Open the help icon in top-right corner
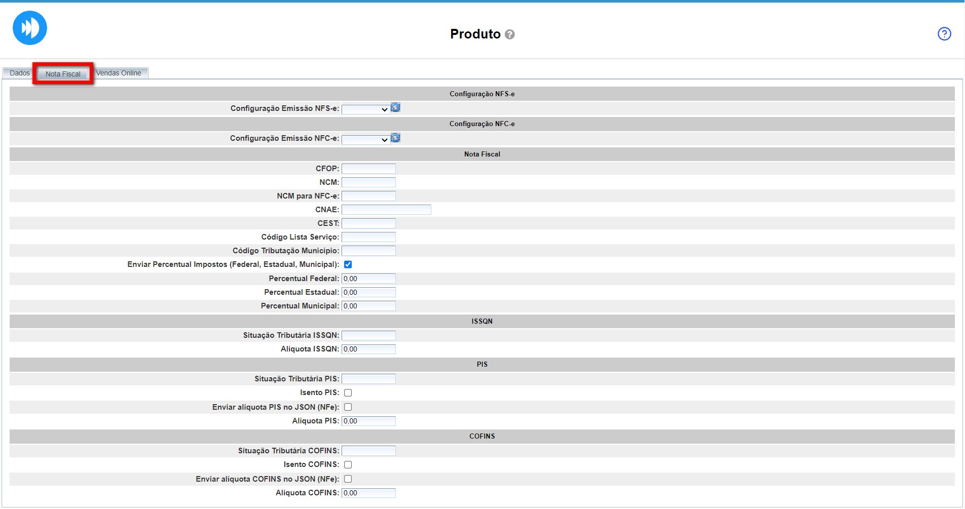Image resolution: width=965 pixels, height=509 pixels. 944,34
